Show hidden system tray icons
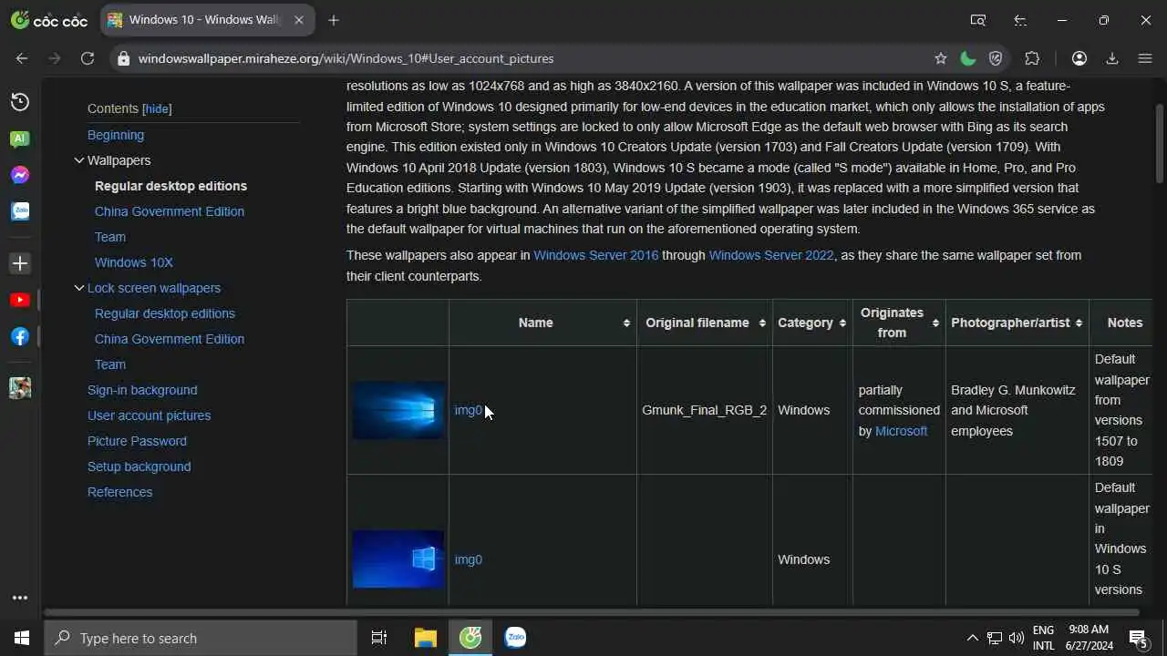Viewport: 1167px width, 656px height. [x=972, y=638]
